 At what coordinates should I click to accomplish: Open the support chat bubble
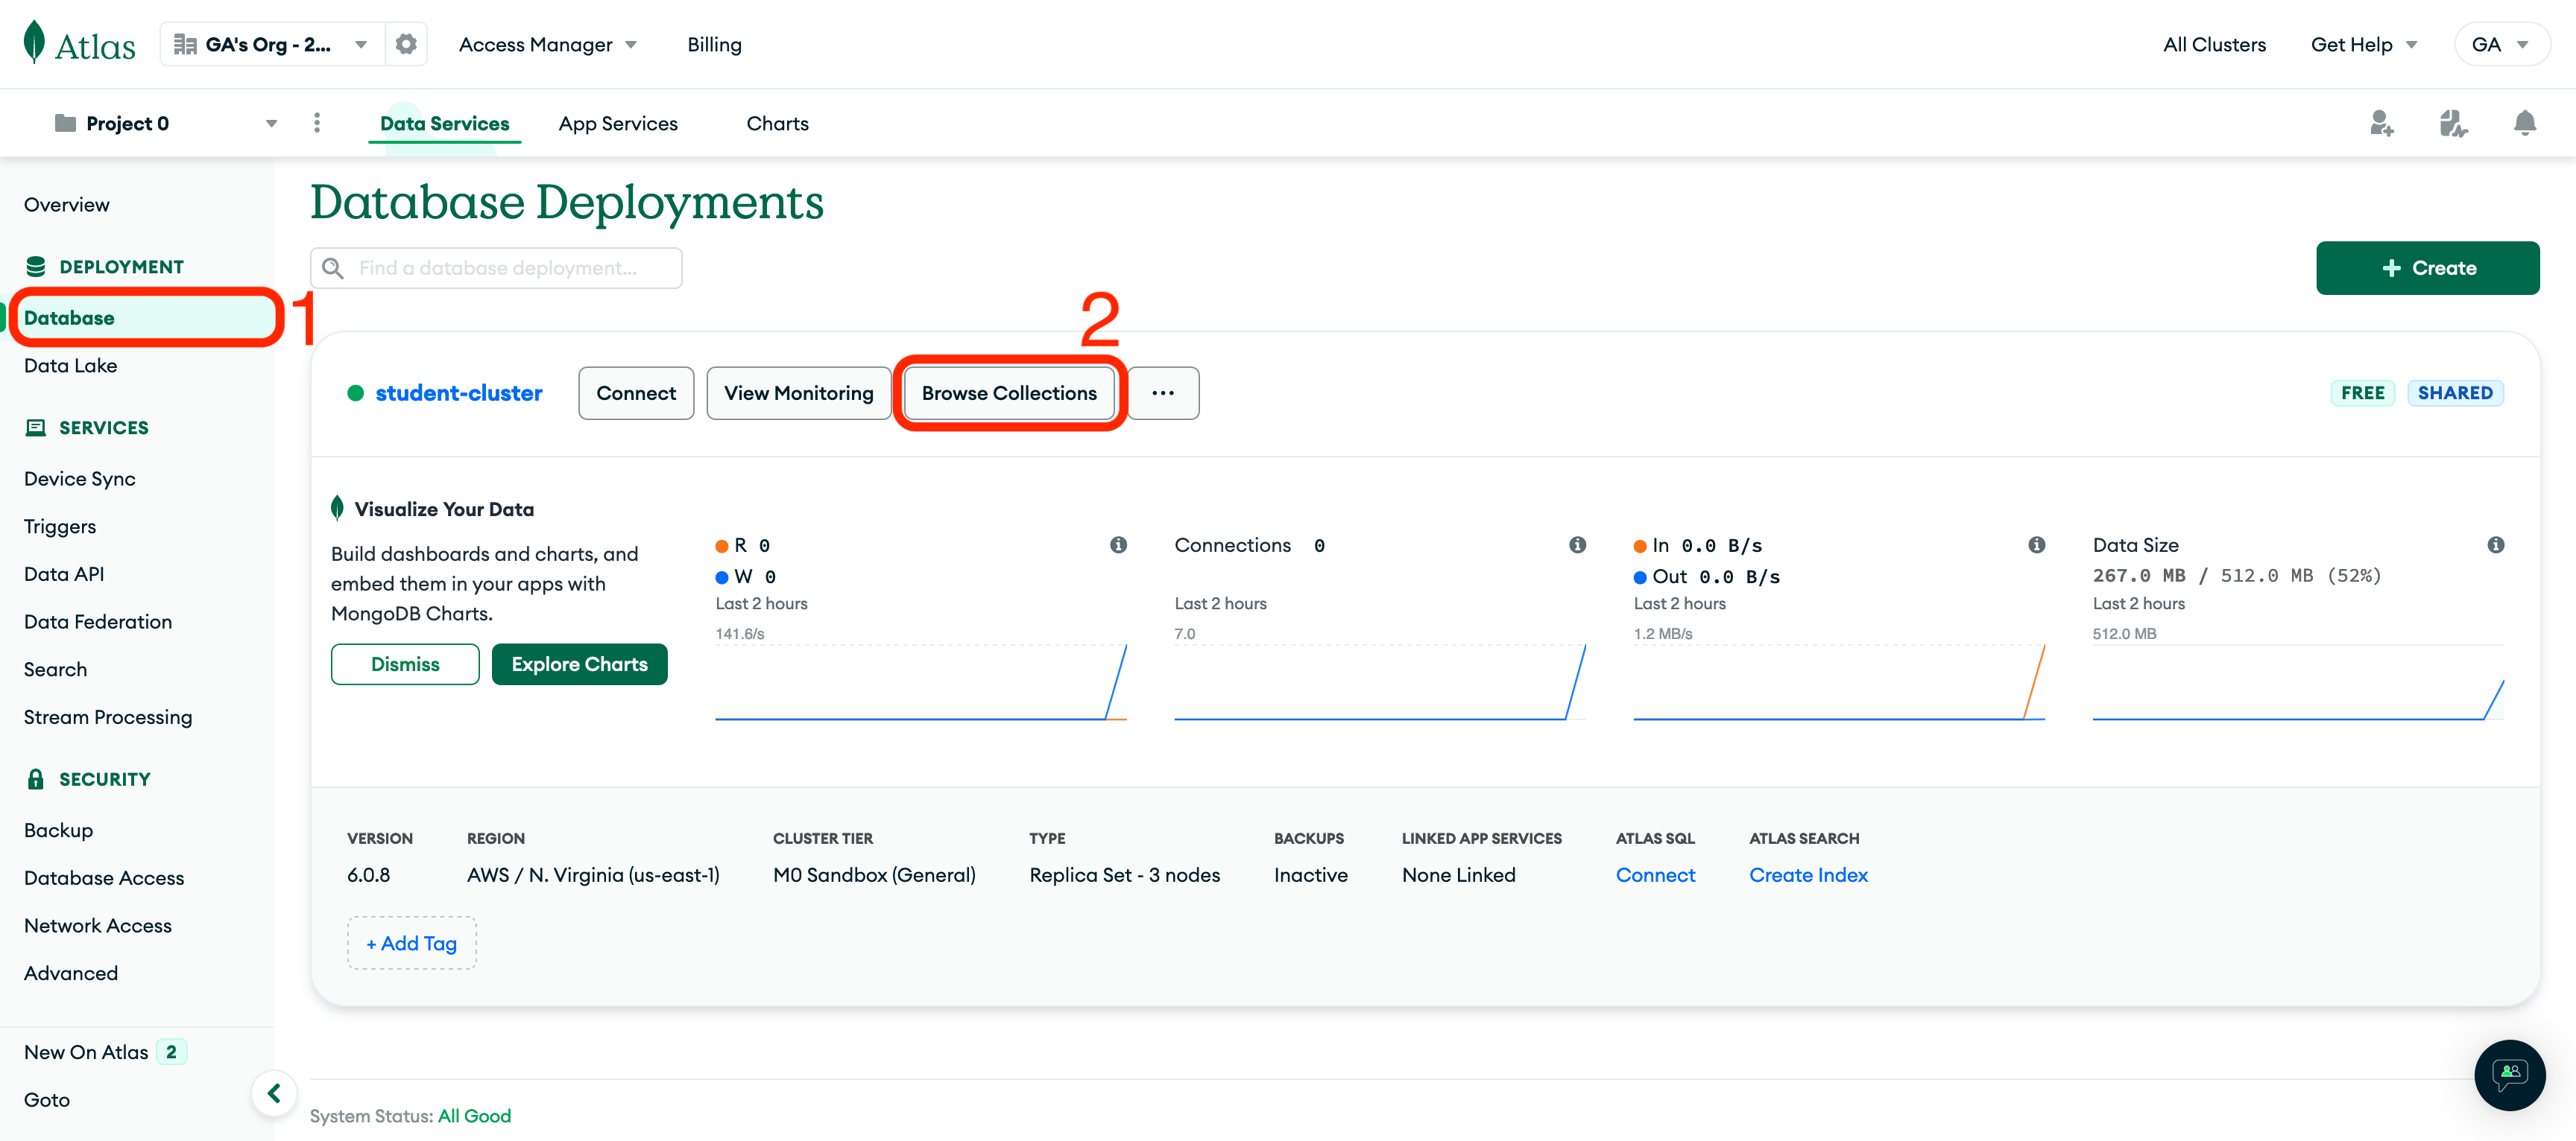point(2509,1074)
